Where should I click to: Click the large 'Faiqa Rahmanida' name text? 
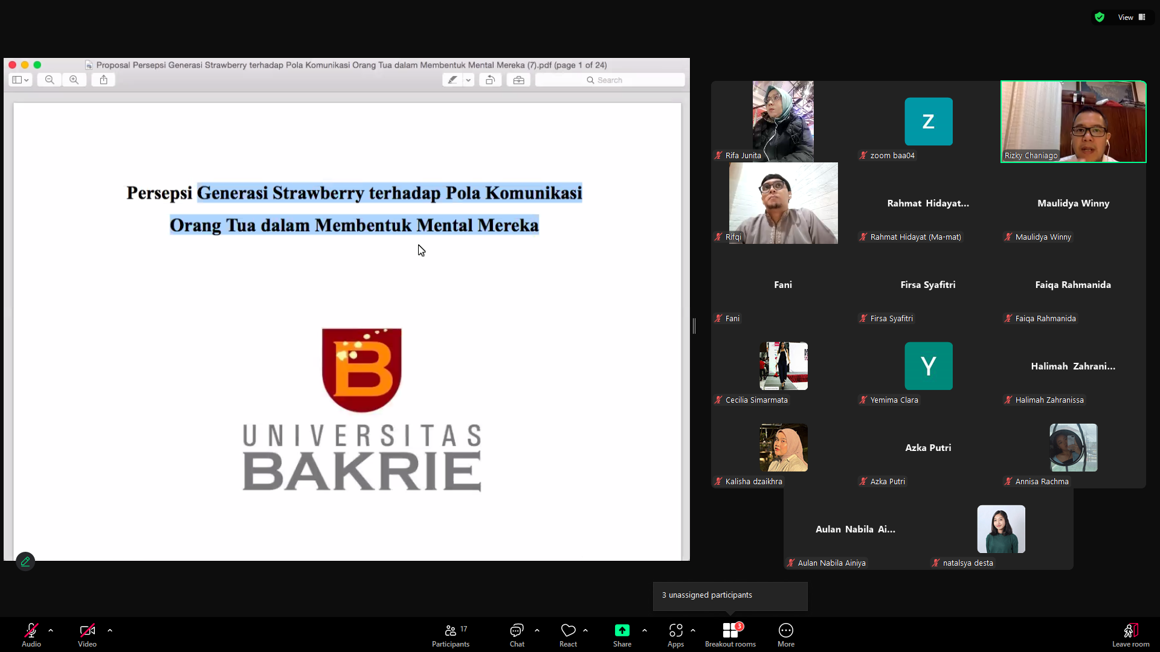1073,285
